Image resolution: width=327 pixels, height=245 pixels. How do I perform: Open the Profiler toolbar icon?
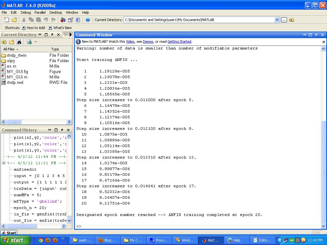pos(78,20)
